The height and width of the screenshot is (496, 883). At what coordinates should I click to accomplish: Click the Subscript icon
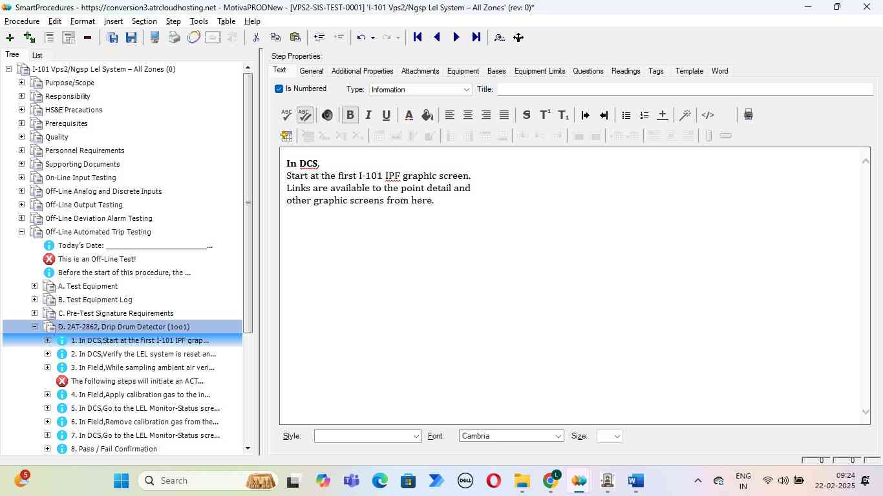[564, 115]
